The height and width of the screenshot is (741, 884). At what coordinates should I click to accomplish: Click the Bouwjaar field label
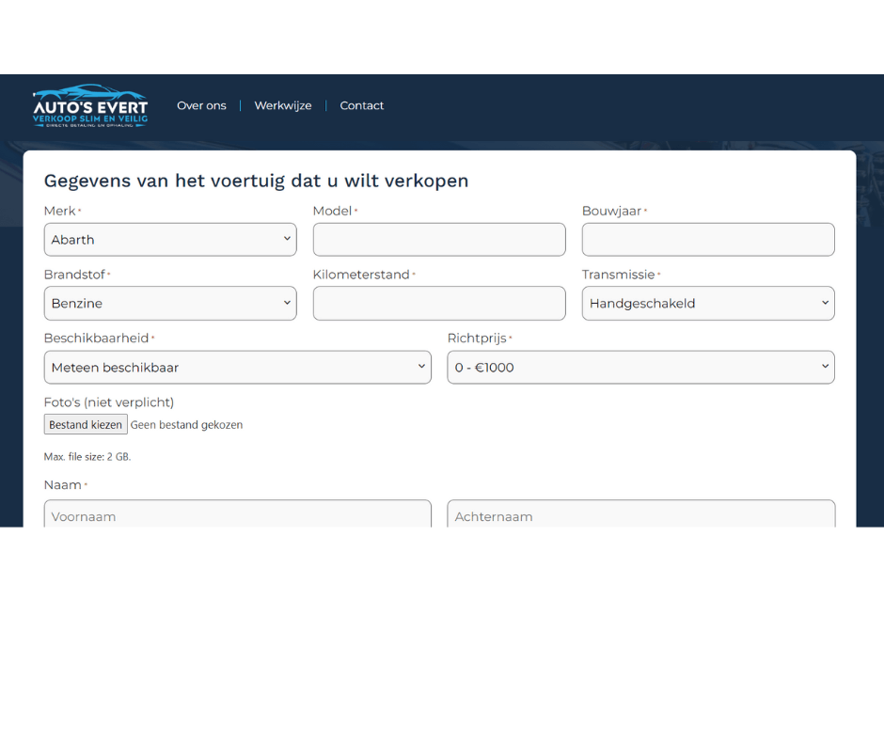click(611, 211)
